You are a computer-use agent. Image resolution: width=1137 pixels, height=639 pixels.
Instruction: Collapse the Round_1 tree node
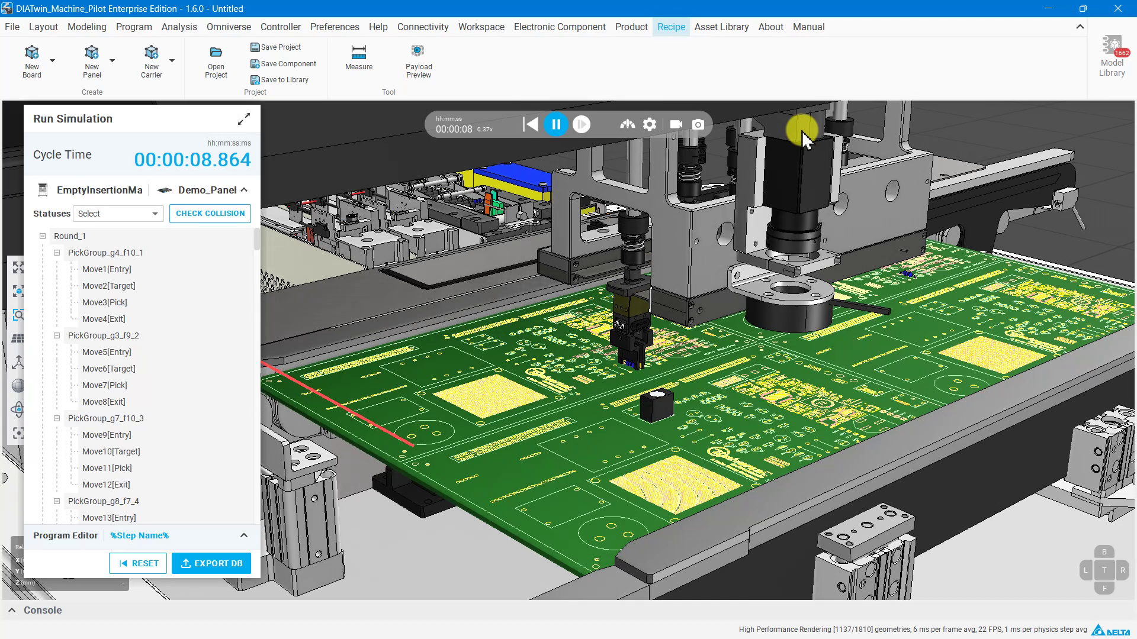(43, 236)
